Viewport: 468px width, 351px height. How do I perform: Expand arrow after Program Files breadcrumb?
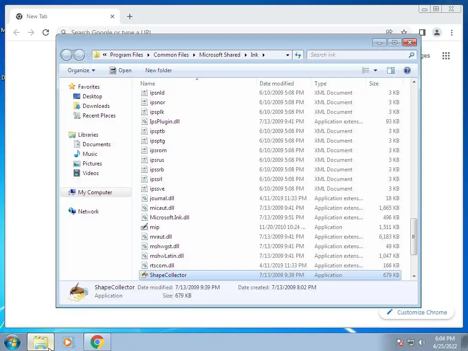pyautogui.click(x=149, y=55)
